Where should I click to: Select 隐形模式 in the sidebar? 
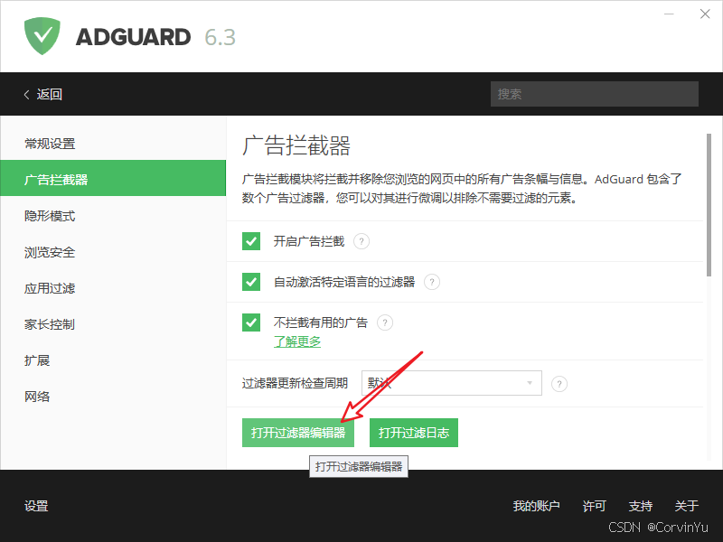113,216
